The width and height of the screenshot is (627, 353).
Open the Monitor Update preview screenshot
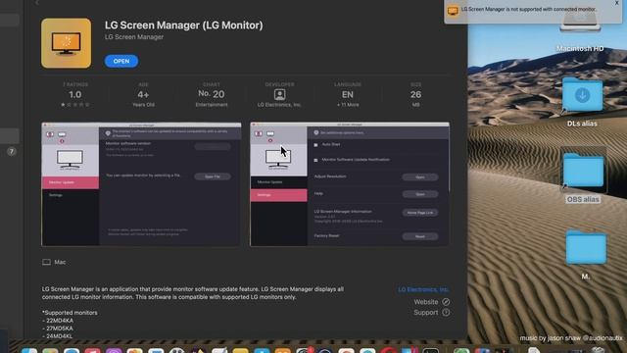click(x=141, y=184)
